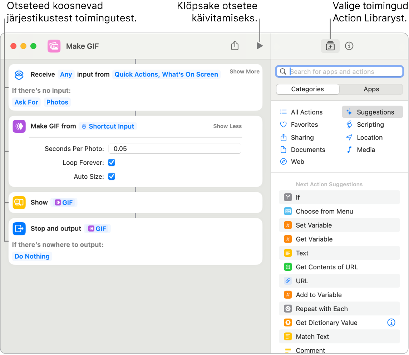This screenshot has width=409, height=355.
Task: Disable the Auto Size checkbox
Action: tap(112, 177)
